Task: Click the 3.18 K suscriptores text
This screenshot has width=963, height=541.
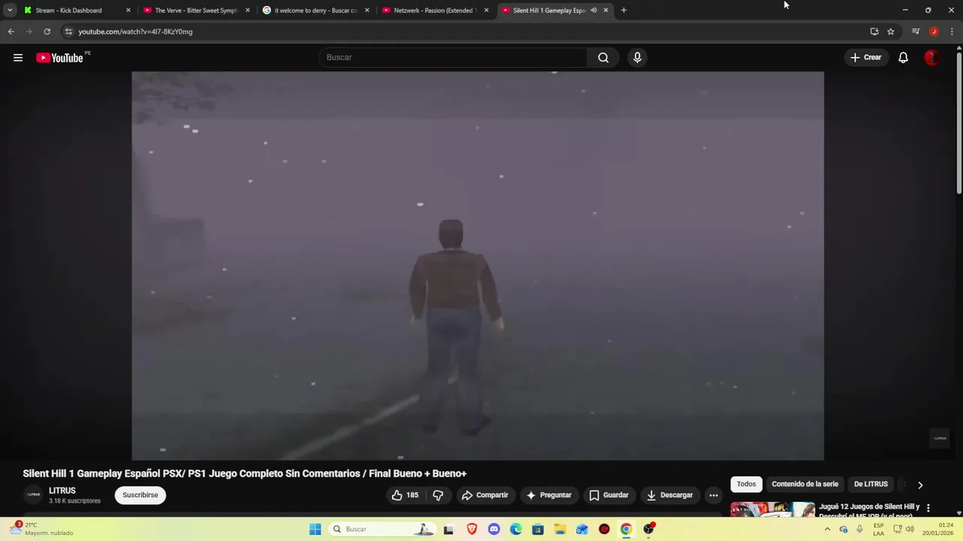Action: click(74, 501)
